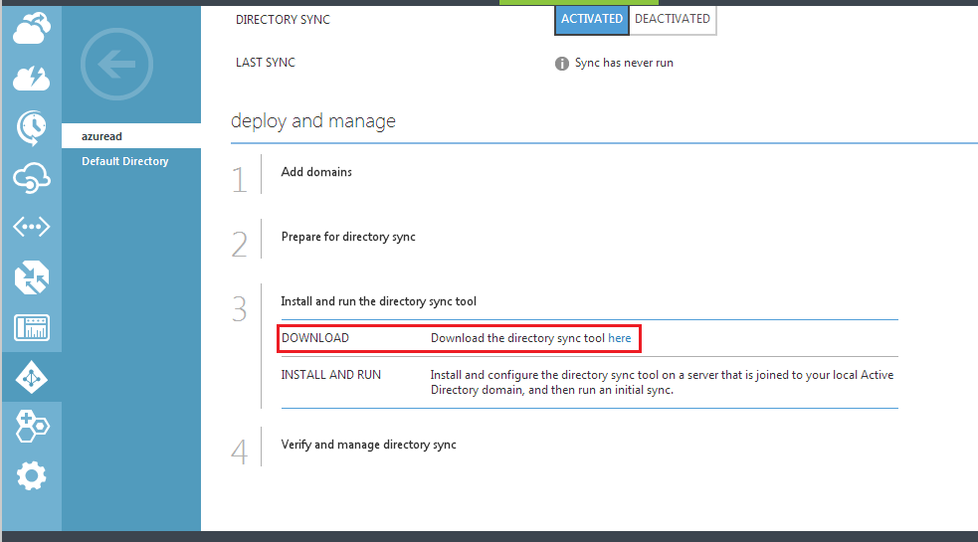Click the DOWNLOAD label in step 3
978x542 pixels.
315,338
